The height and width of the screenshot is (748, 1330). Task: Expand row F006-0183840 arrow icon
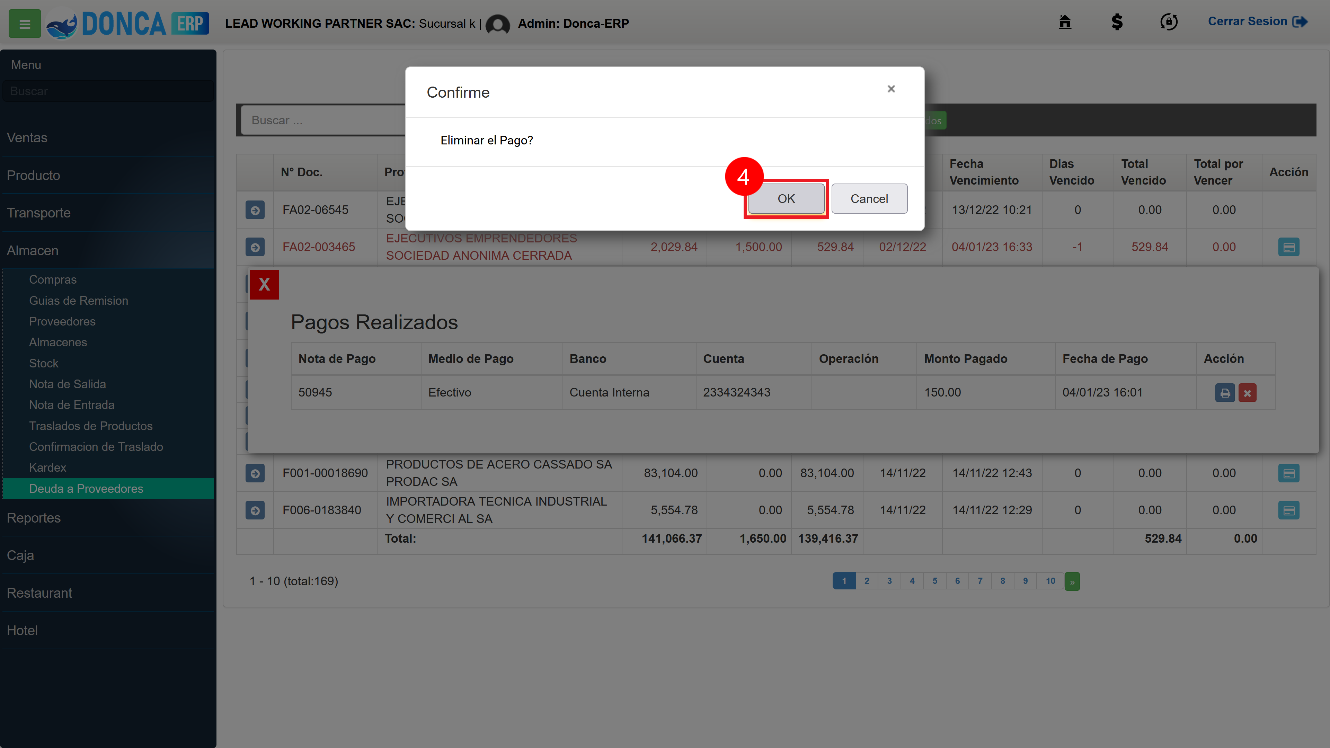255,510
